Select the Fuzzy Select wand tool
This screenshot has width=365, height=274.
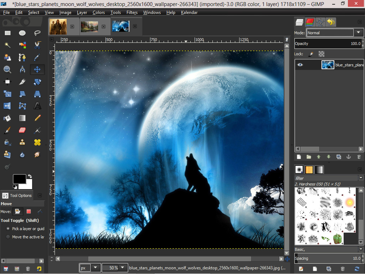[x=7, y=45]
